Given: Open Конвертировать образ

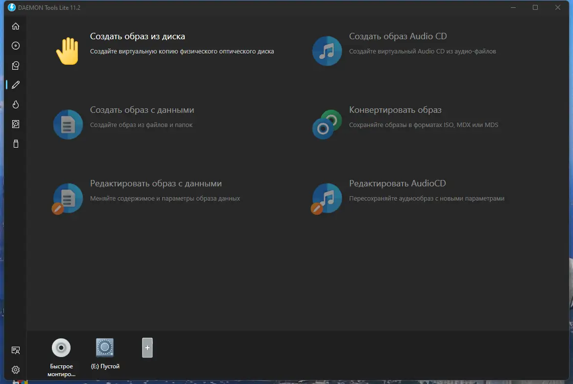Looking at the screenshot, I should coord(395,110).
